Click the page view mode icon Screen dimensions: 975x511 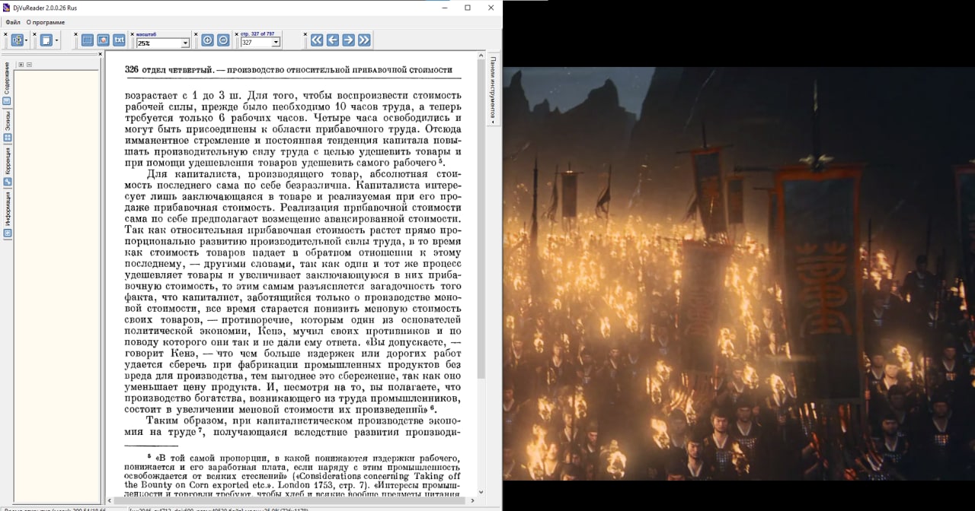tap(46, 40)
